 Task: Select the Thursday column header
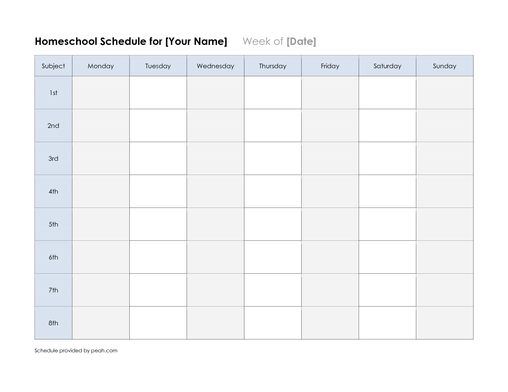(x=272, y=66)
